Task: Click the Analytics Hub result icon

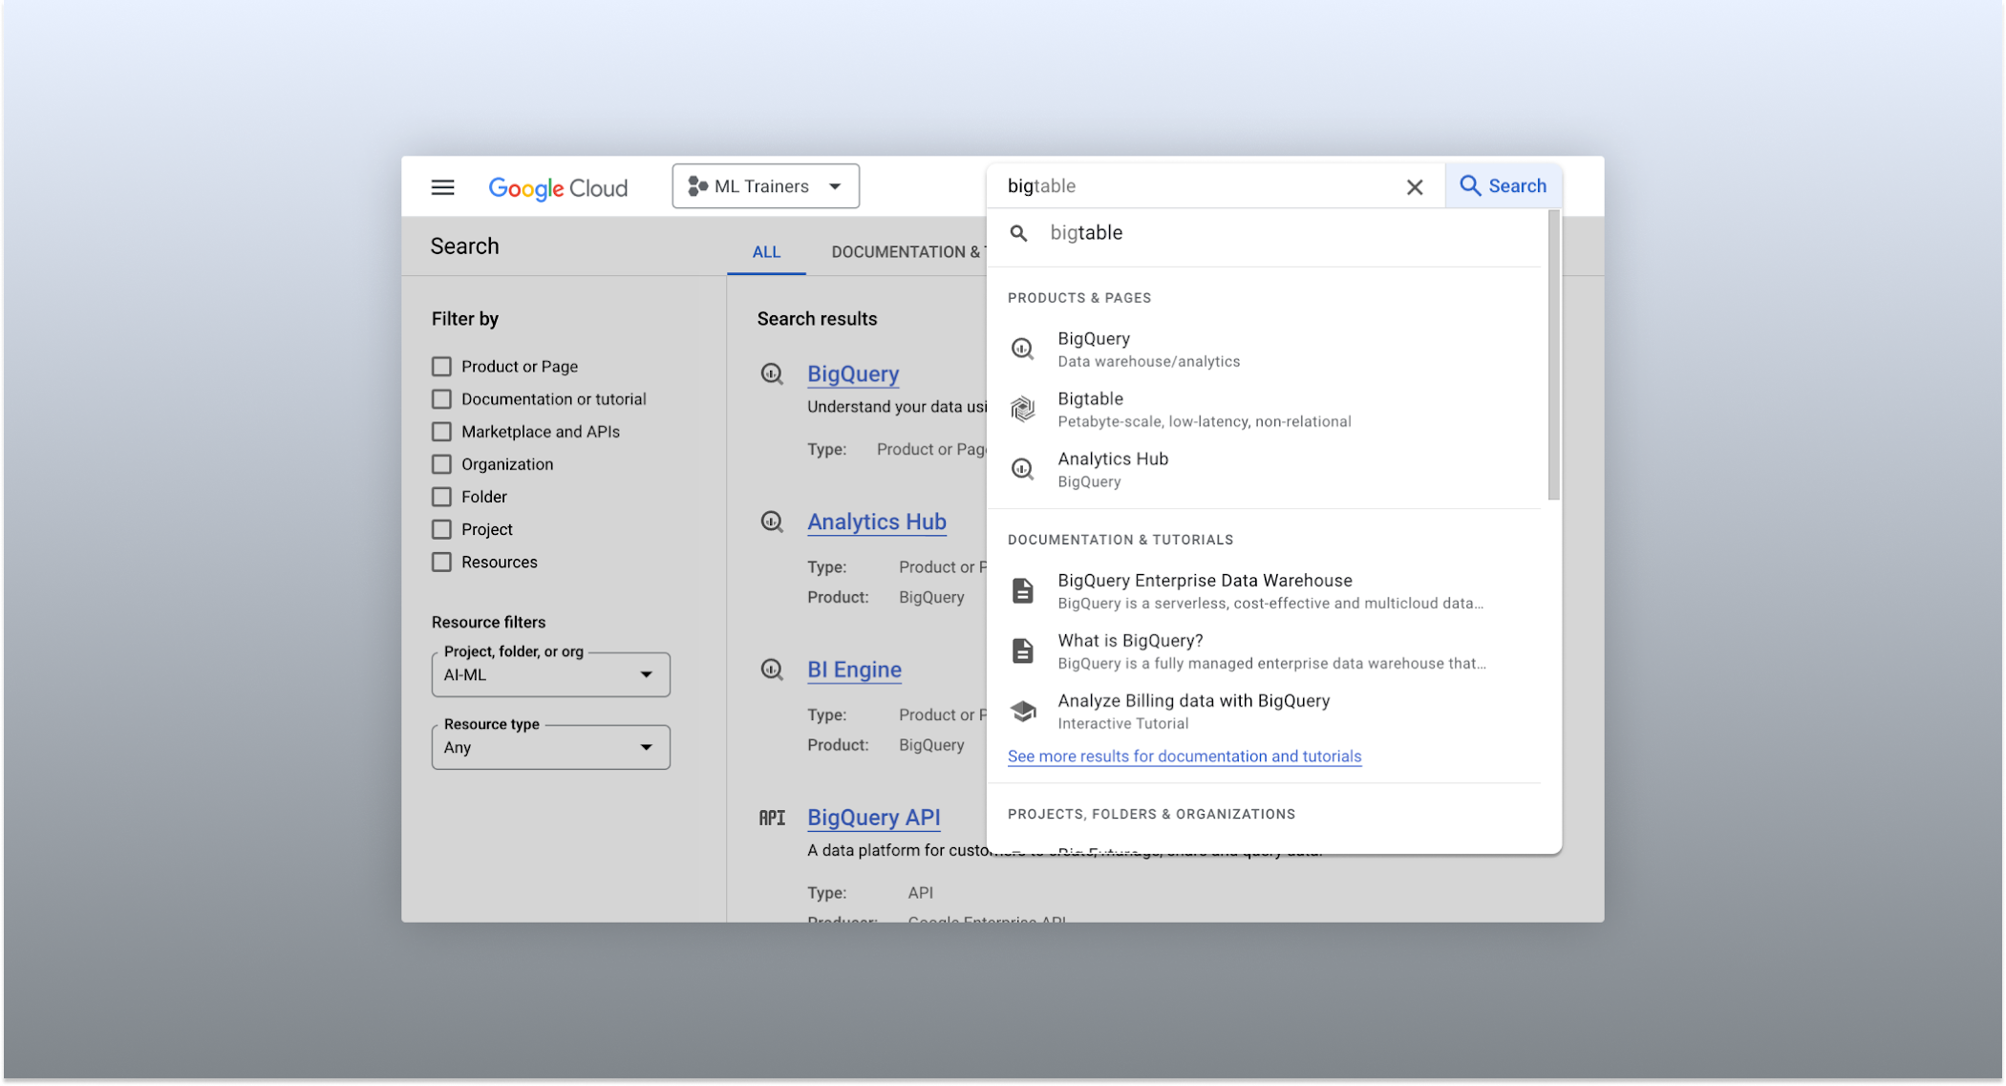Action: point(772,522)
